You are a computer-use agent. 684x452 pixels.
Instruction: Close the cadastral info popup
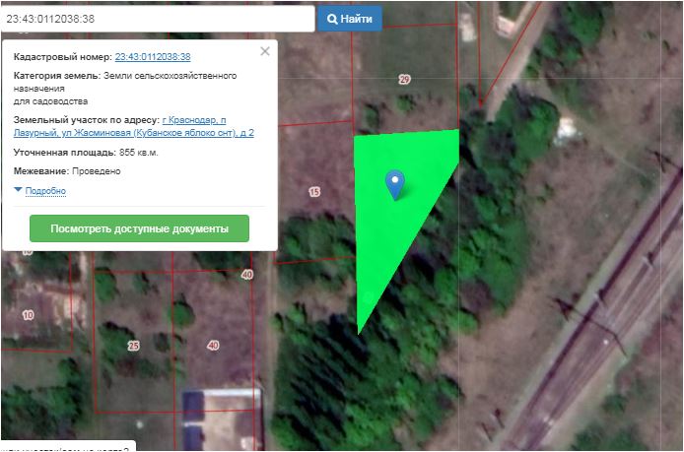point(264,52)
